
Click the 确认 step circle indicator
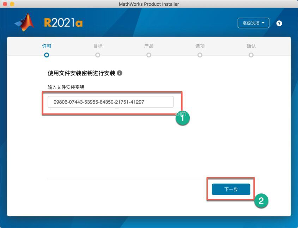[x=251, y=55]
